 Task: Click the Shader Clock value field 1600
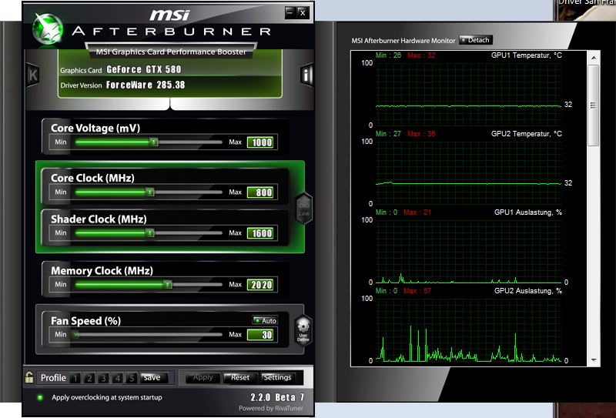pos(262,233)
